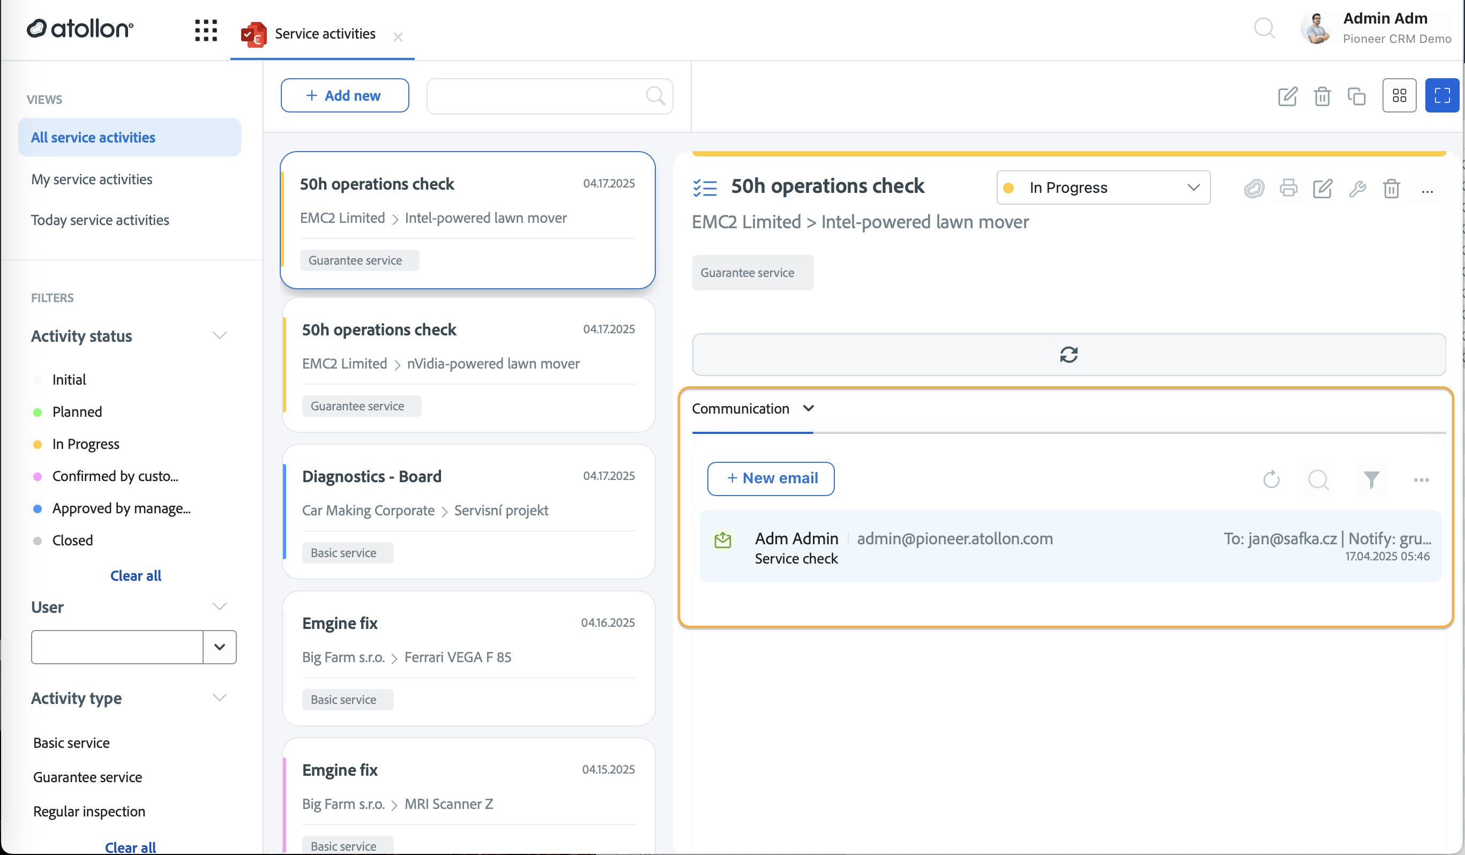Click the service activities search field
The width and height of the screenshot is (1465, 855).
tap(550, 96)
